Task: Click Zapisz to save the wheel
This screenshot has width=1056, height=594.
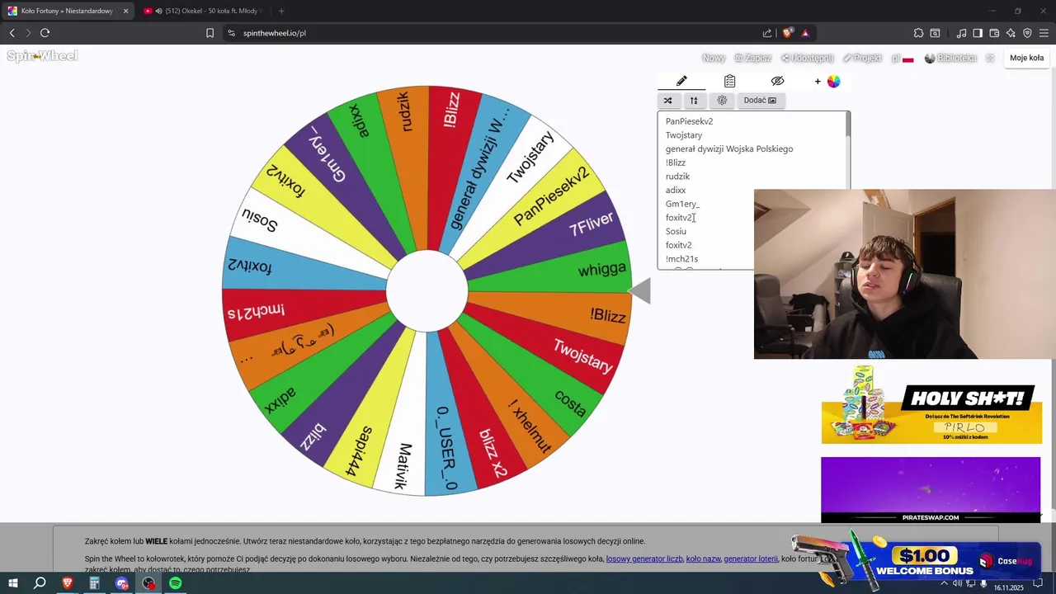Action: 753,59
